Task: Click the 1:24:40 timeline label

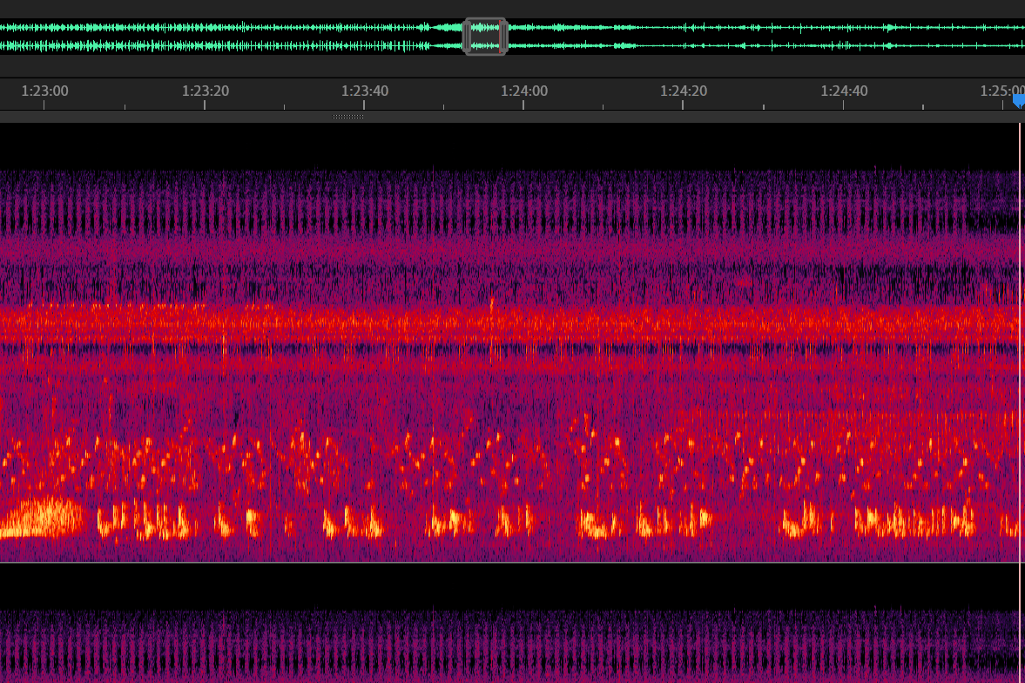Action: [844, 91]
